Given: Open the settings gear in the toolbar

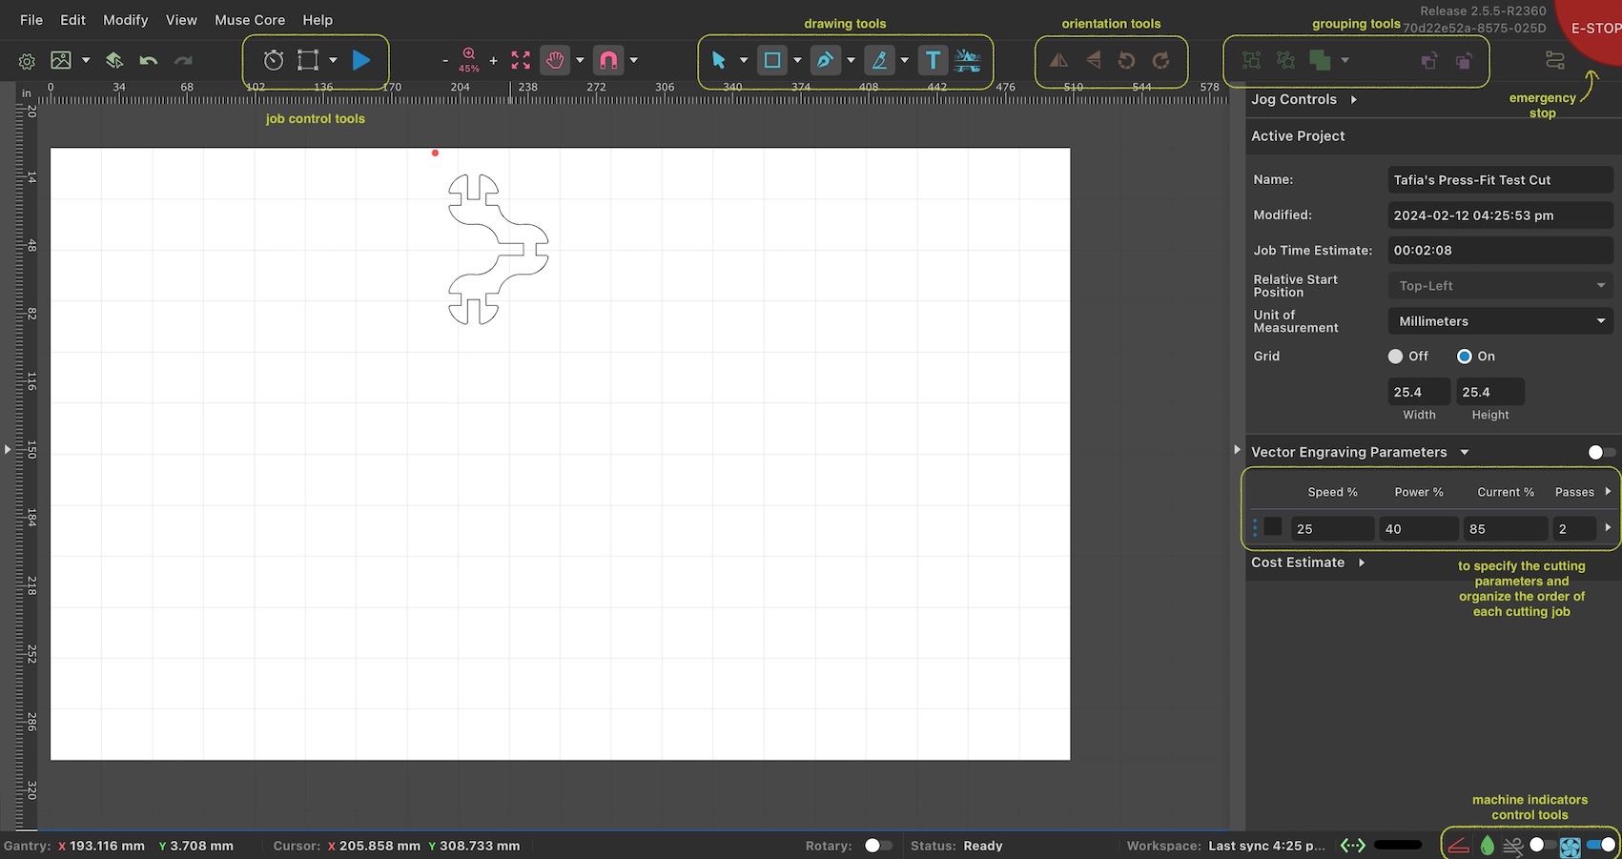Looking at the screenshot, I should pos(27,61).
